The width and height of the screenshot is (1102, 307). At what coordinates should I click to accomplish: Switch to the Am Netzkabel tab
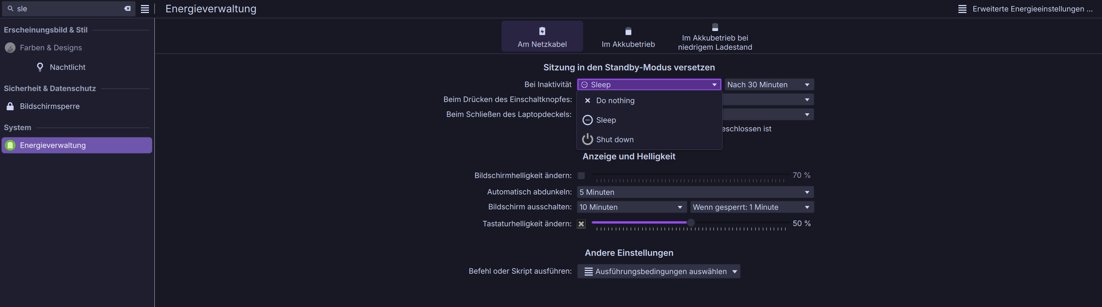[542, 36]
